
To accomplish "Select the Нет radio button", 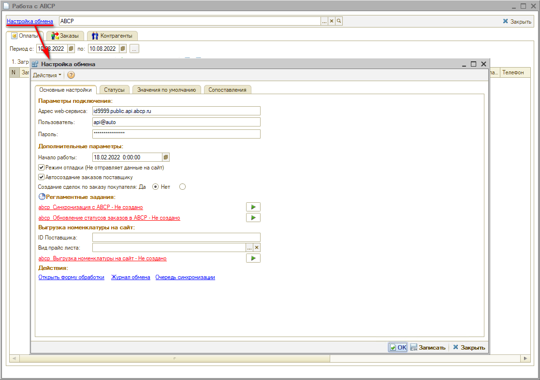I will tap(183, 187).
